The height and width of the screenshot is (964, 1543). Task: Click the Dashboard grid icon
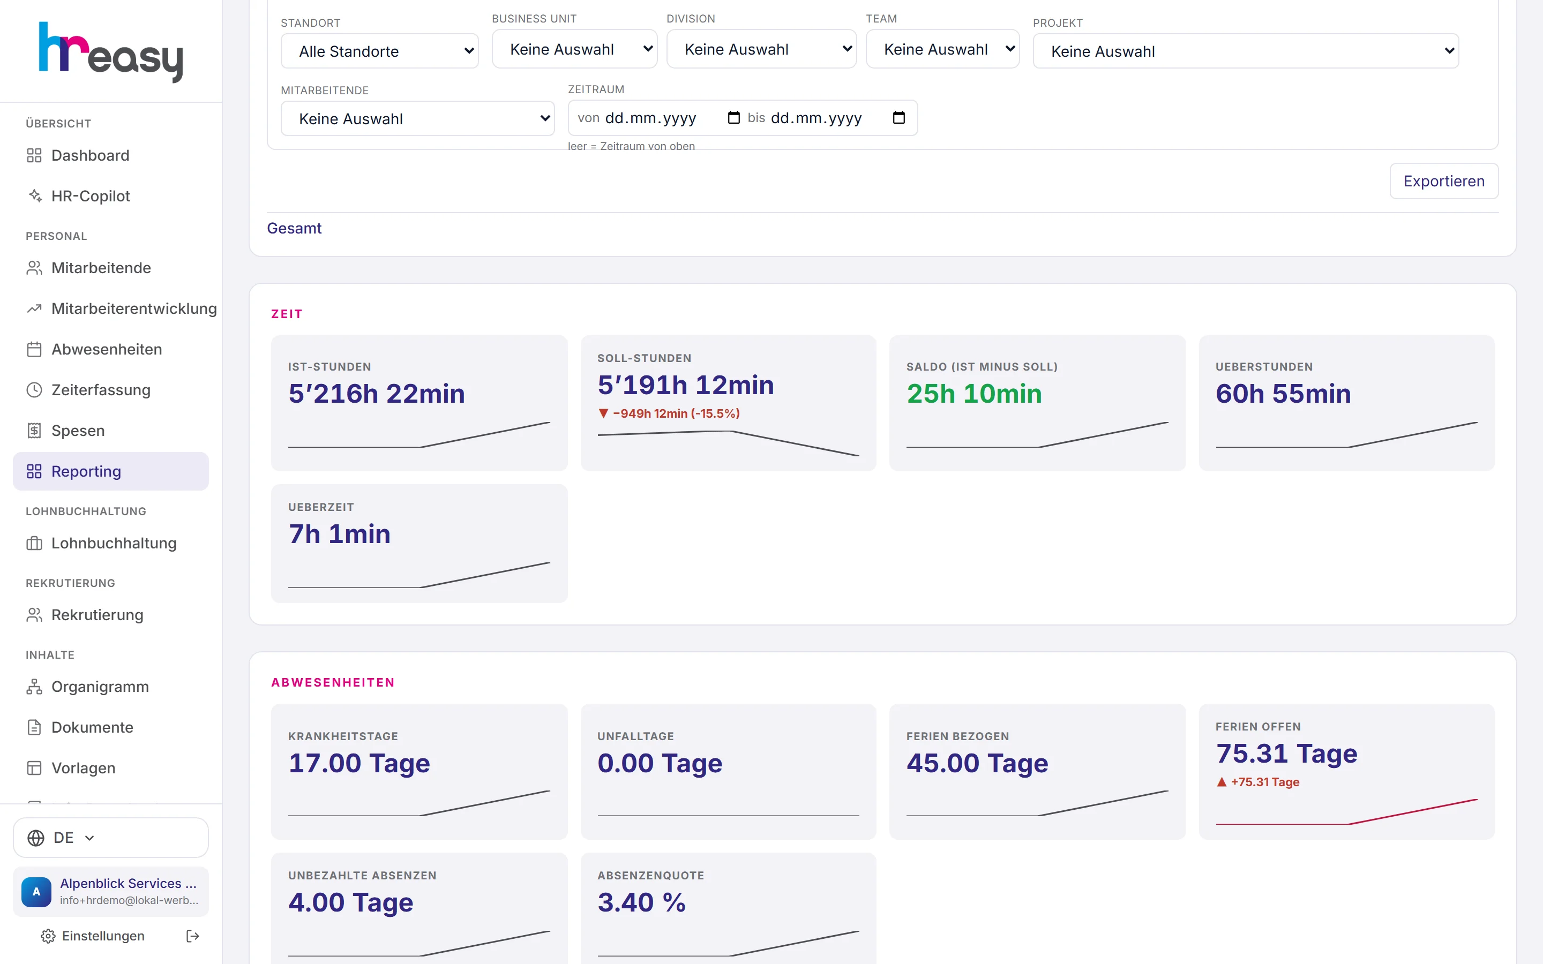34,155
